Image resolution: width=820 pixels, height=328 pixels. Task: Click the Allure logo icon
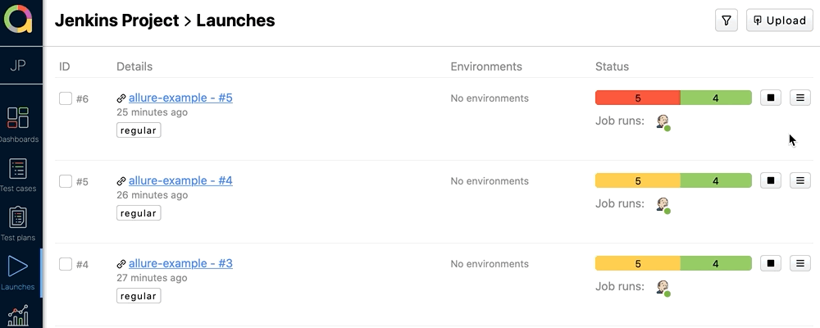pyautogui.click(x=18, y=19)
